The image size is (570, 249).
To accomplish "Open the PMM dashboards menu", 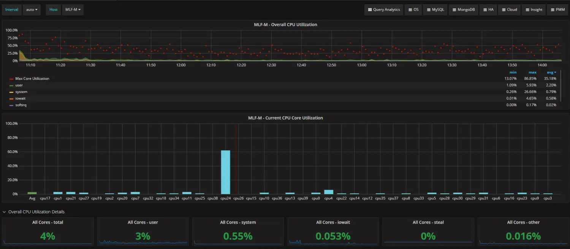I will pyautogui.click(x=557, y=9).
